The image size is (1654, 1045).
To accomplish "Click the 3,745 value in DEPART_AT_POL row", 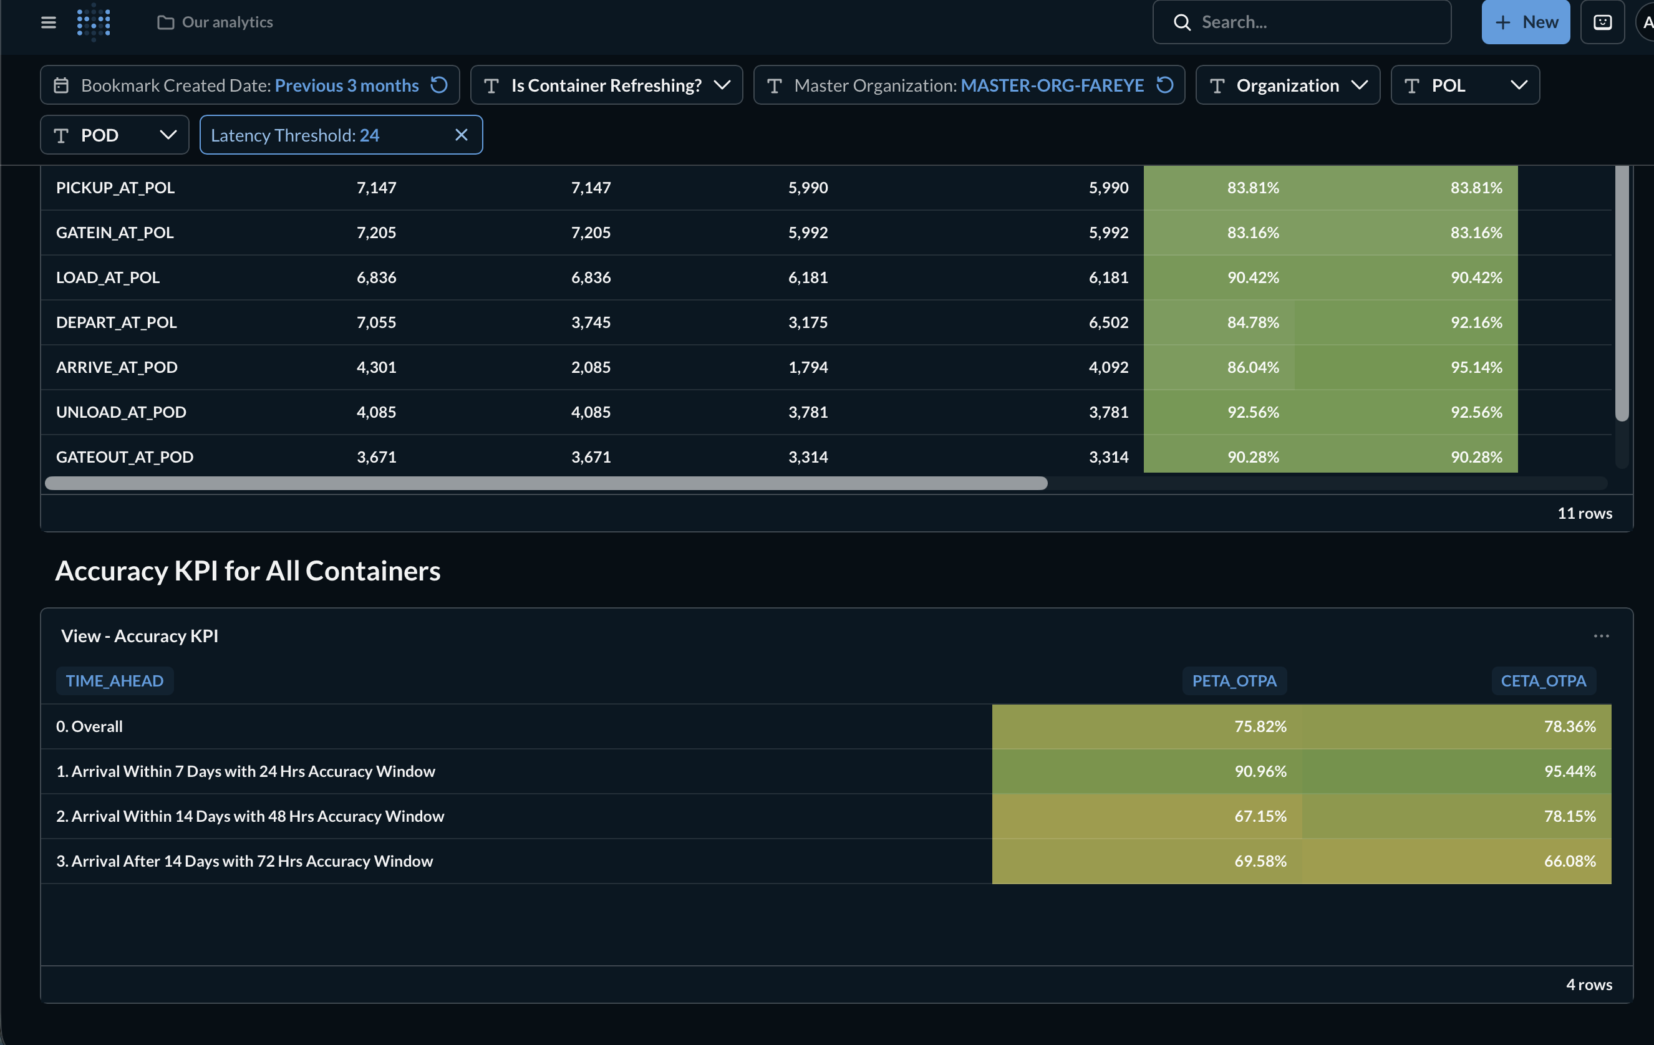I will 591,322.
